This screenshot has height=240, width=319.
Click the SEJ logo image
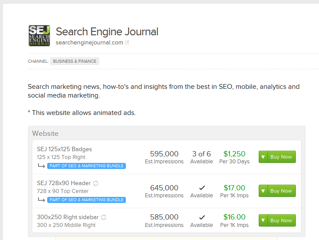(x=39, y=36)
